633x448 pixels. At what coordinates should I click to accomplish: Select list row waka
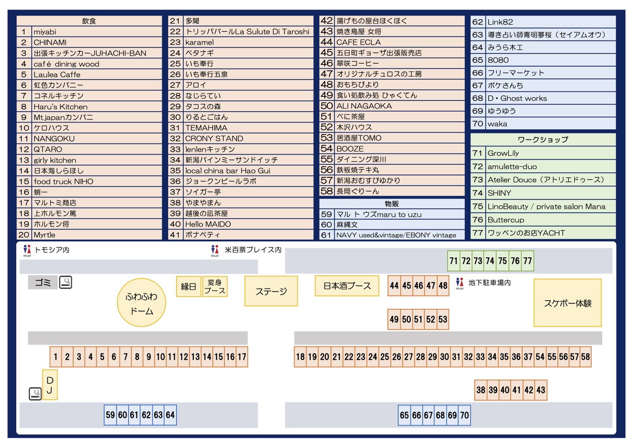point(543,124)
